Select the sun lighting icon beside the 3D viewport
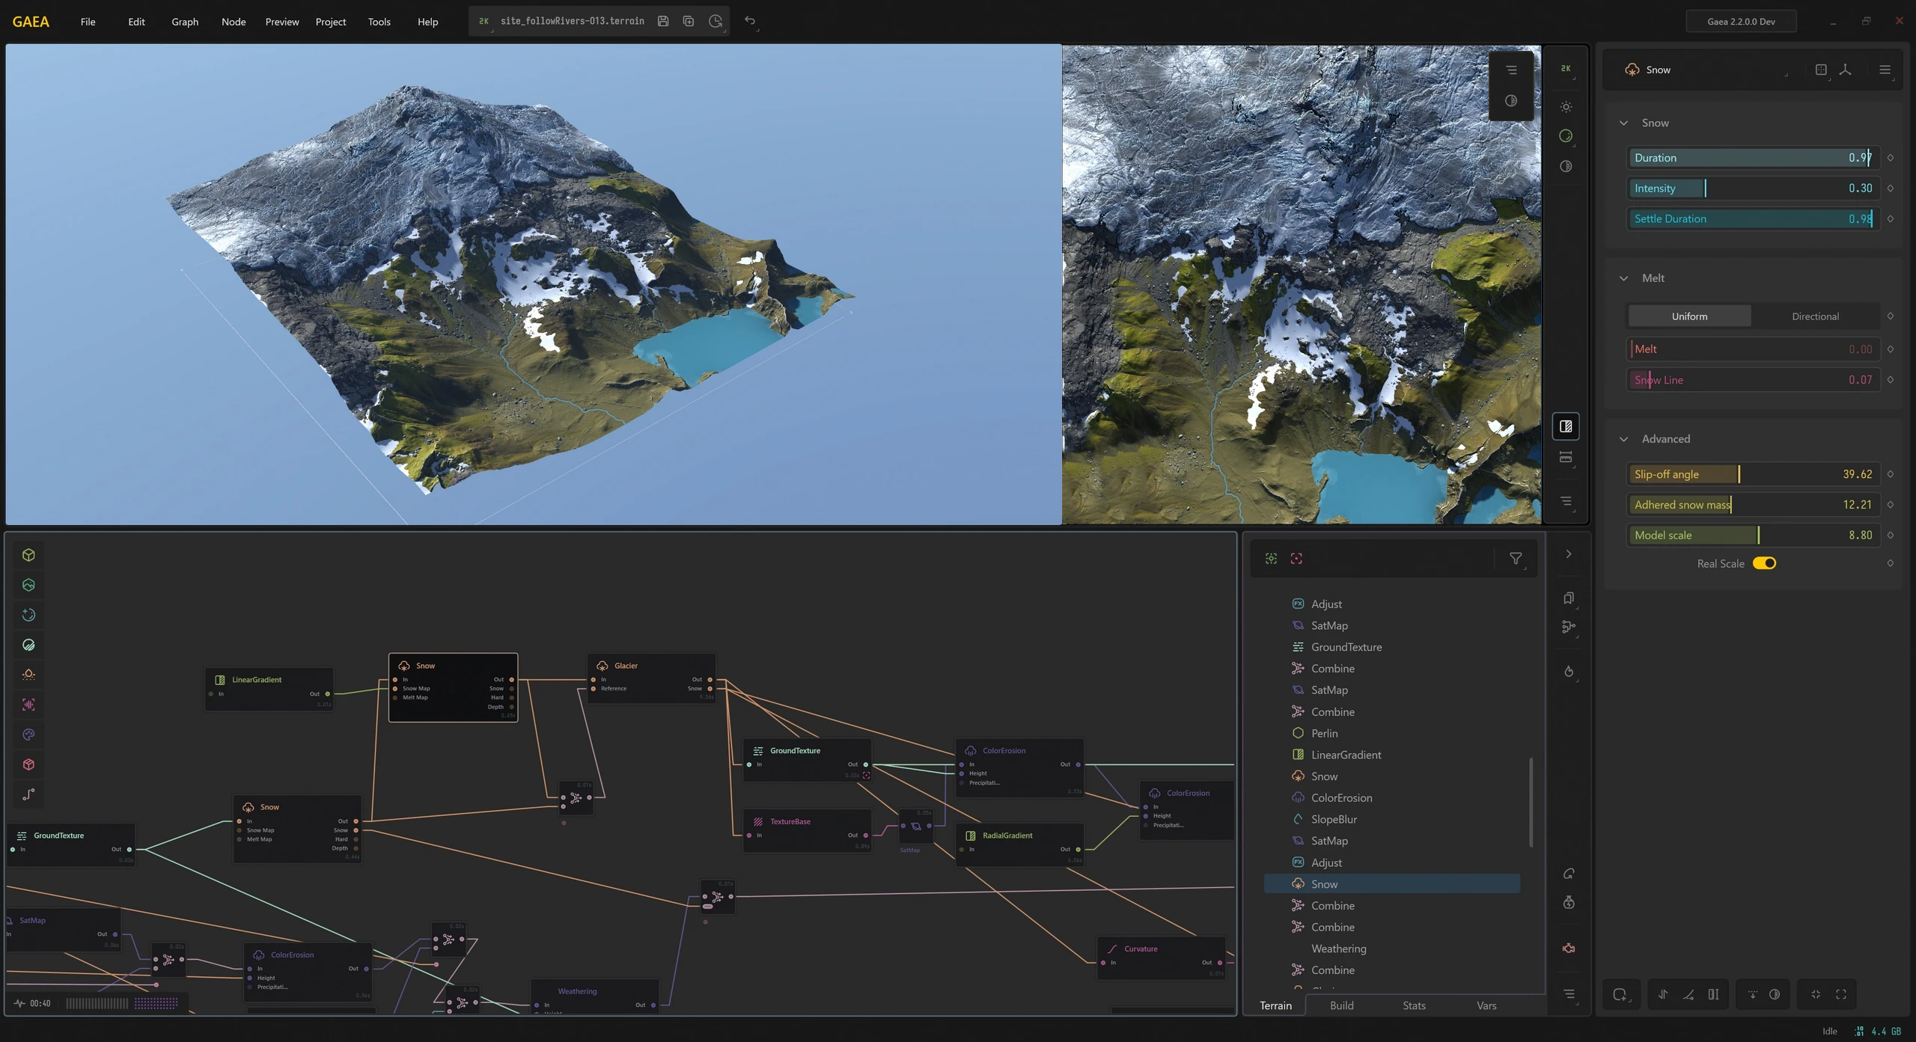This screenshot has height=1042, width=1916. (1566, 107)
